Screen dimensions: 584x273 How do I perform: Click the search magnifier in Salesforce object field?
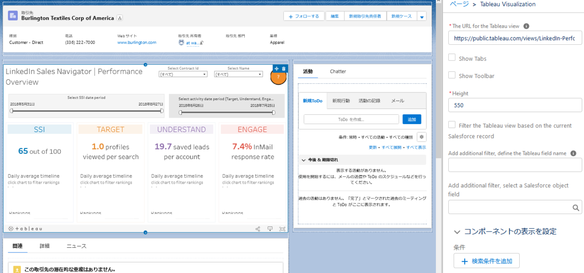pos(576,208)
